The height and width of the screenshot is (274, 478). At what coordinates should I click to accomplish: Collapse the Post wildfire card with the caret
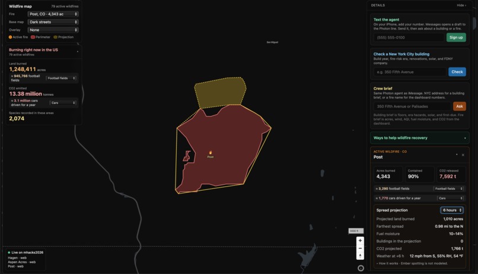pos(457,155)
